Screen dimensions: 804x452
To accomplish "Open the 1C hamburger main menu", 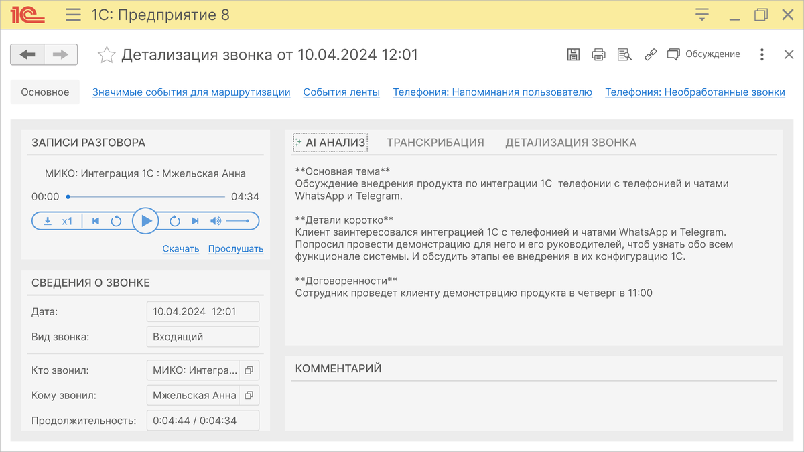I will point(73,15).
